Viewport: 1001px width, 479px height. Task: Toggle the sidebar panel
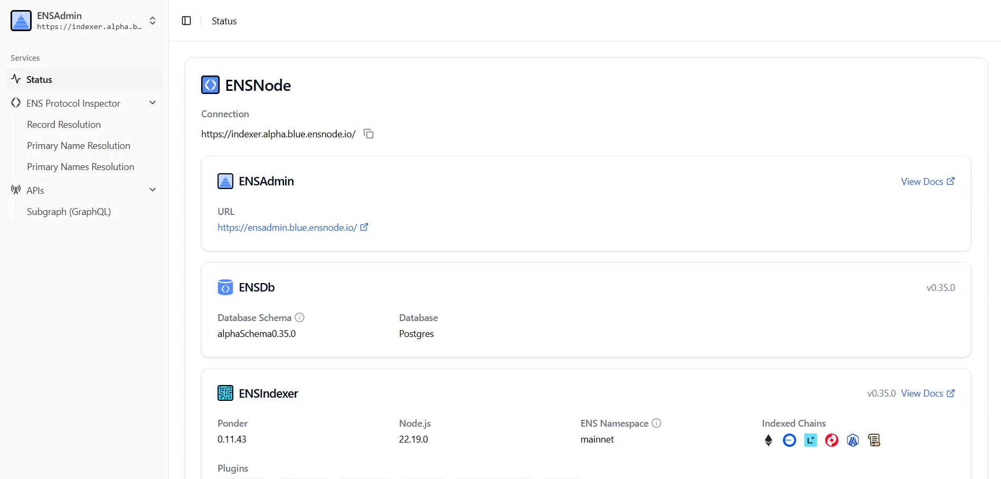186,21
